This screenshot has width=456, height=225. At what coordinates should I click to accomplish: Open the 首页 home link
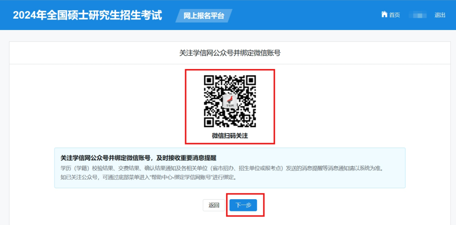pos(395,15)
